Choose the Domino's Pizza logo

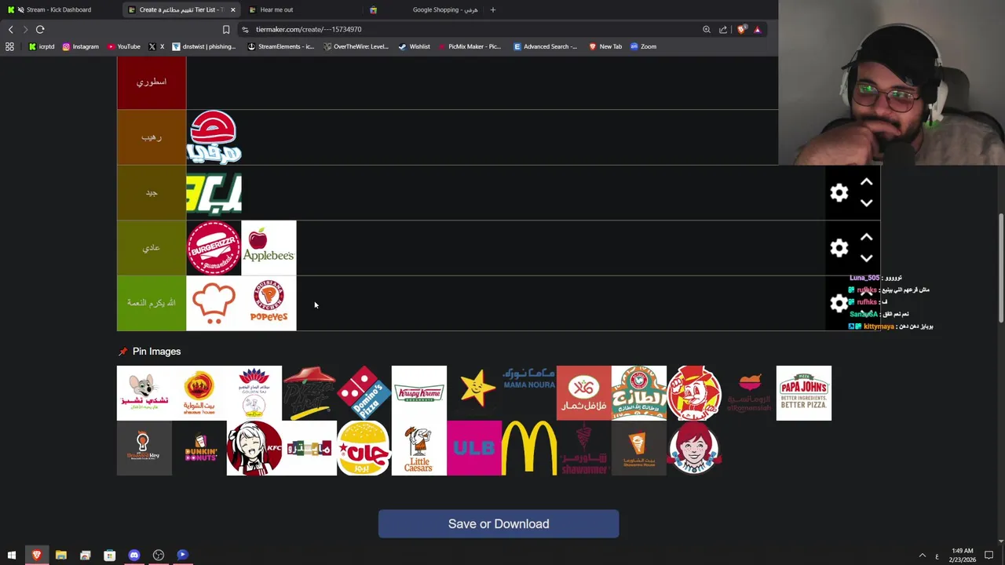pyautogui.click(x=364, y=393)
